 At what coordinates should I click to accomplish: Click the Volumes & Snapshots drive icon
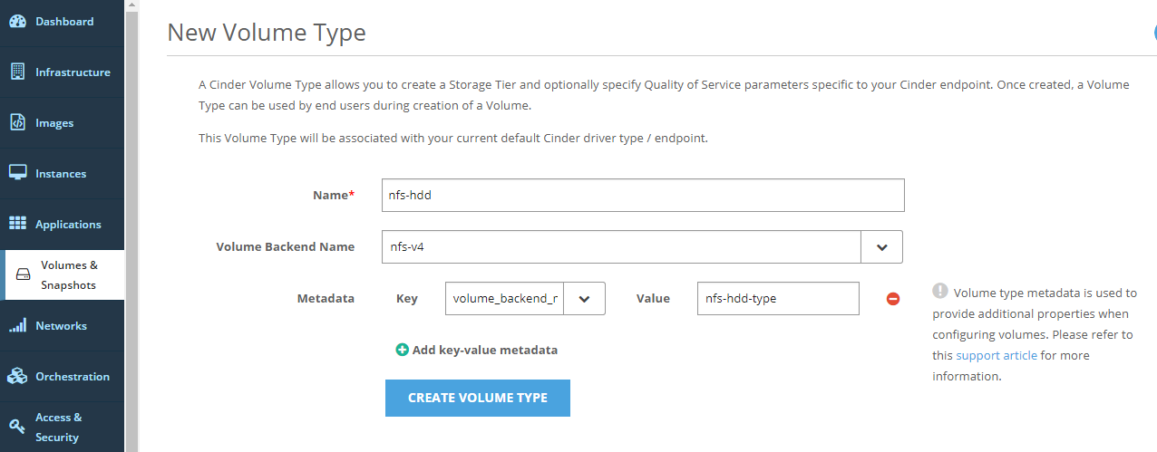point(24,275)
